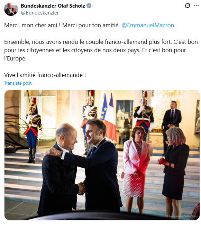
Task: Click the handshake in the photo
Action: 81,189
